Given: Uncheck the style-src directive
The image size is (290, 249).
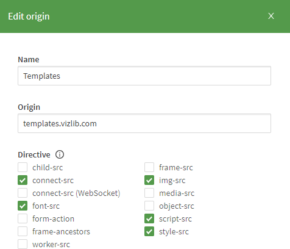Looking at the screenshot, I should pyautogui.click(x=149, y=231).
